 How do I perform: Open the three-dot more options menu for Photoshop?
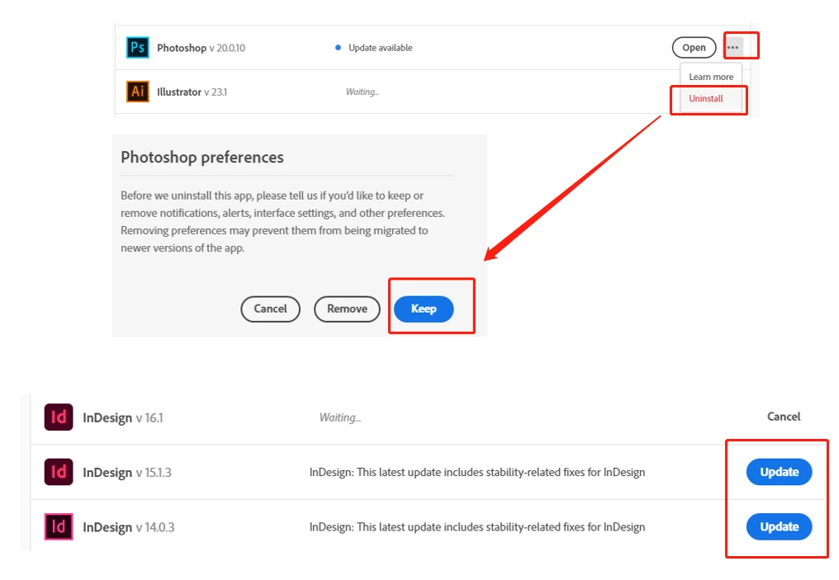coord(733,47)
